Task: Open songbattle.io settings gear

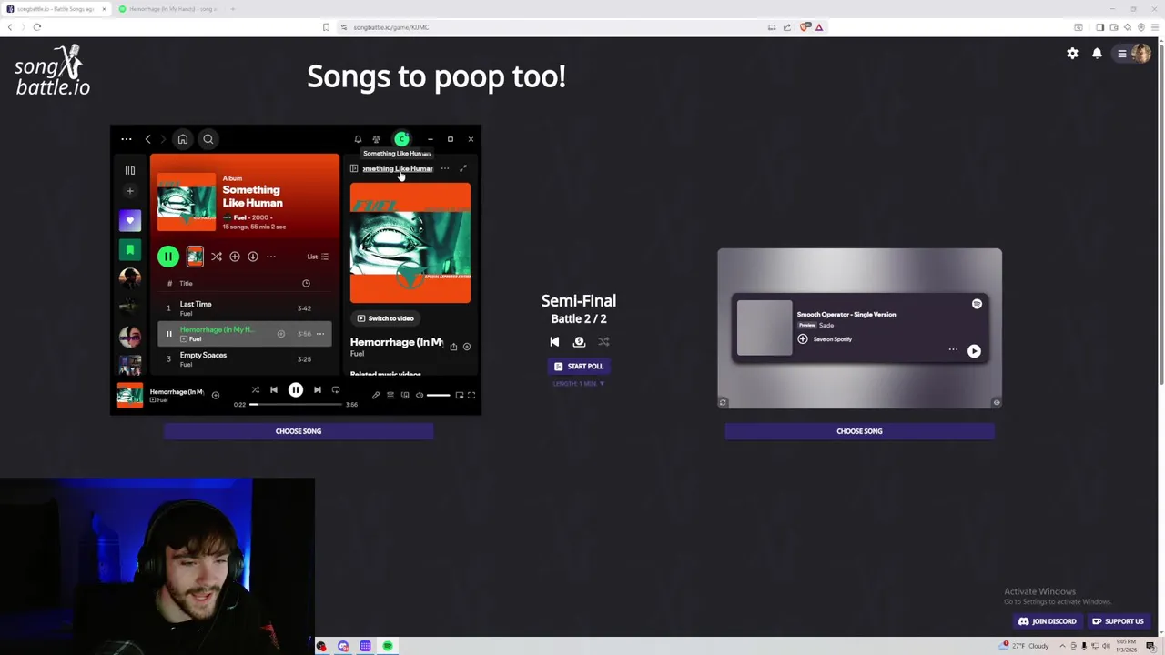Action: tap(1072, 54)
